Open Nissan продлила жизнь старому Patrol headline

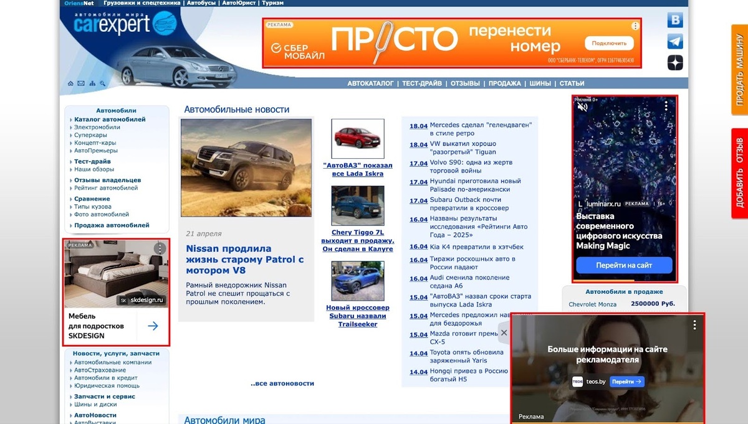[x=245, y=259]
